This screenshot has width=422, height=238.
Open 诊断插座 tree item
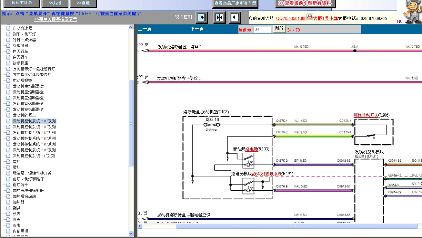click(x=20, y=63)
